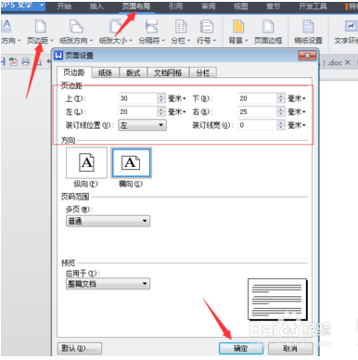The height and width of the screenshot is (360, 358).
Task: Click the 默认 default button
Action: 80,348
